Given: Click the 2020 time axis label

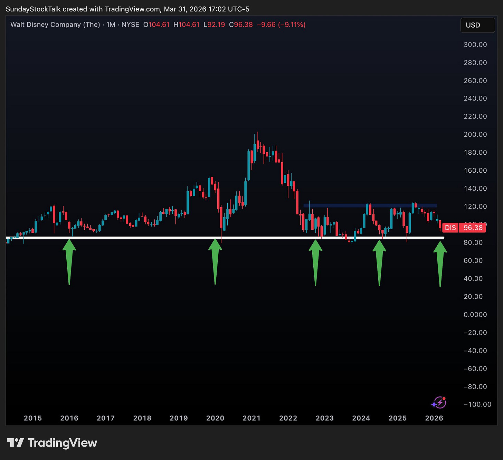Looking at the screenshot, I should [215, 418].
